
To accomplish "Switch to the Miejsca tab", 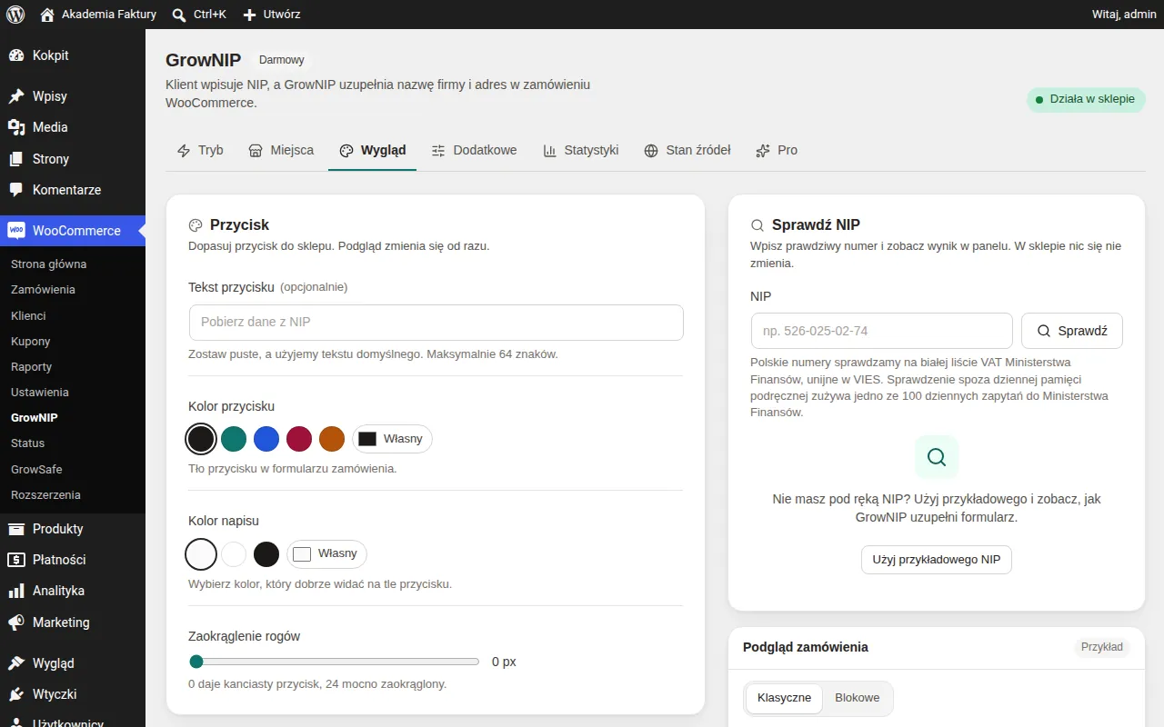I will [x=281, y=150].
